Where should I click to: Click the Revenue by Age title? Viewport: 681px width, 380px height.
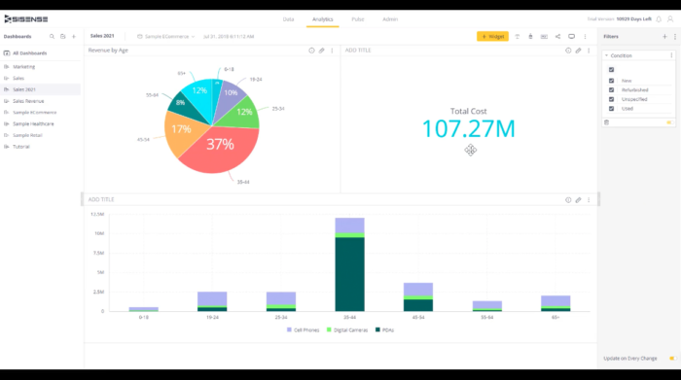point(108,51)
